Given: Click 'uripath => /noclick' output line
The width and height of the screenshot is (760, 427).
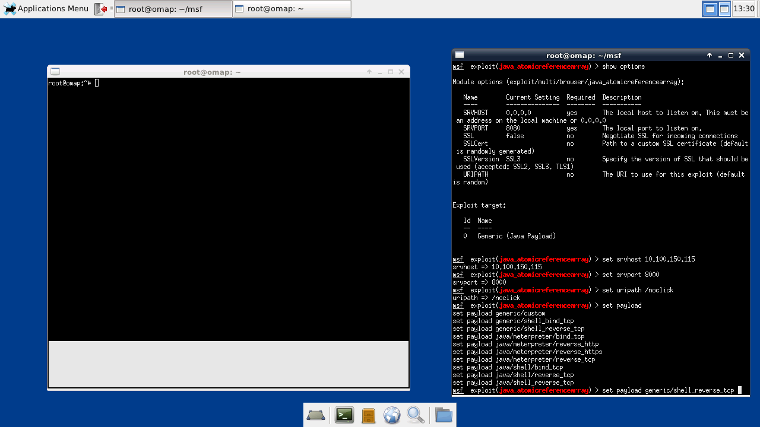Looking at the screenshot, I should pos(486,298).
